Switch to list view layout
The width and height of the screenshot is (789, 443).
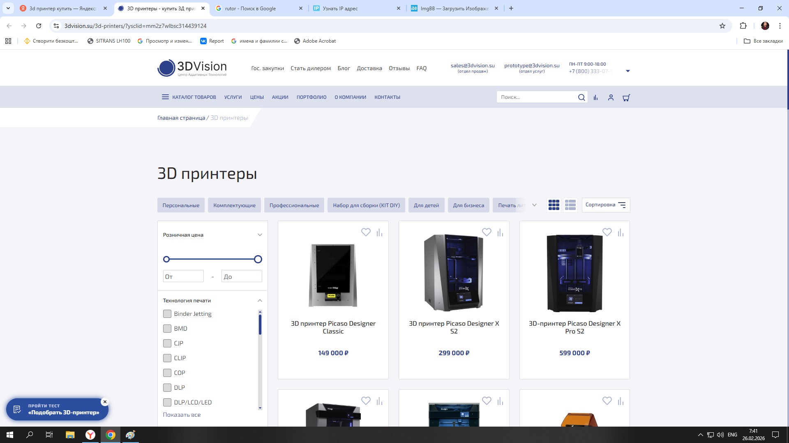[x=570, y=205]
